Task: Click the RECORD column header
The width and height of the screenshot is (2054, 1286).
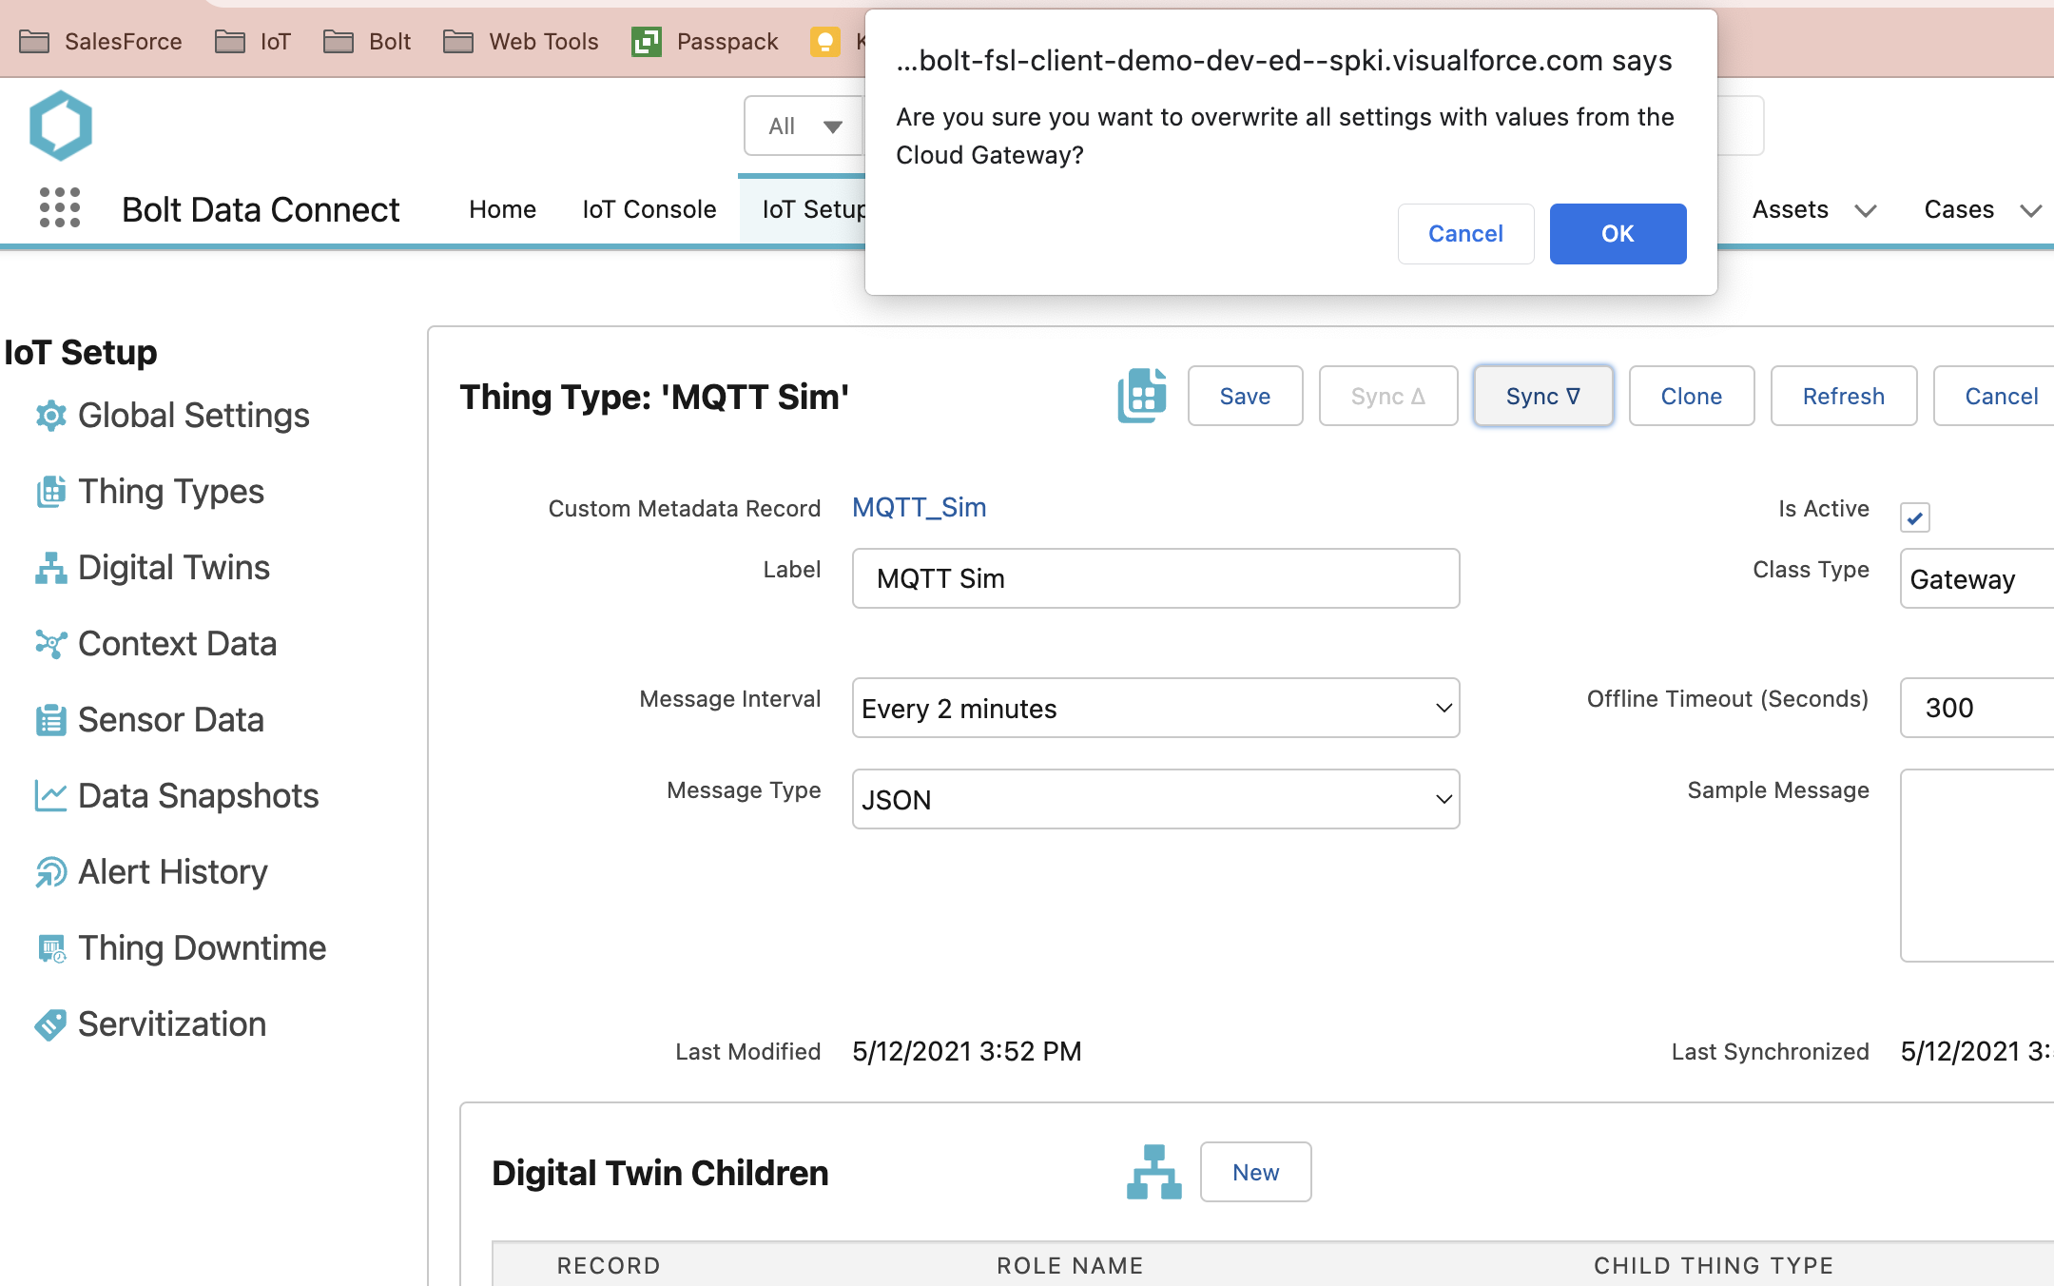Action: point(609,1265)
